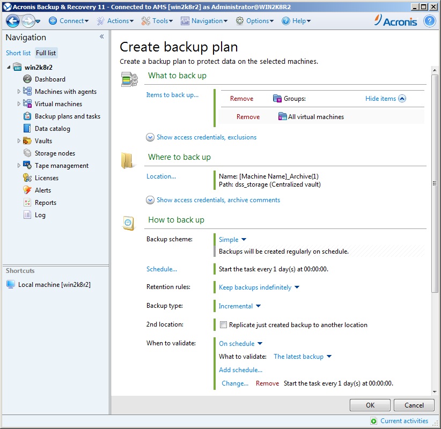Screen dimensions: 441x429
Task: Open the Tools menu
Action: pos(157,21)
